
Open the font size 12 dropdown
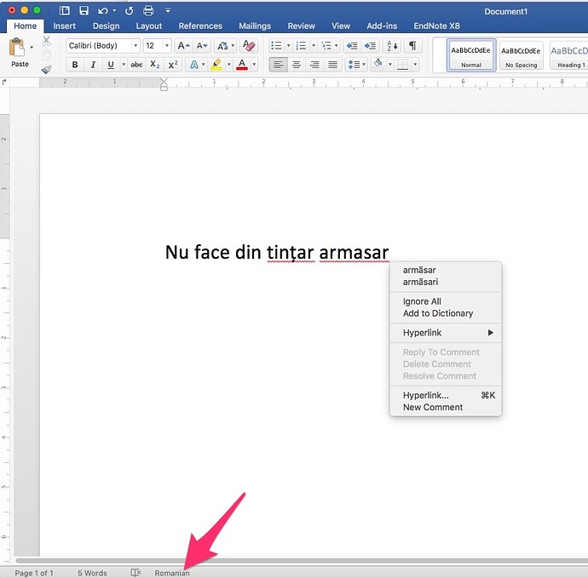(157, 46)
